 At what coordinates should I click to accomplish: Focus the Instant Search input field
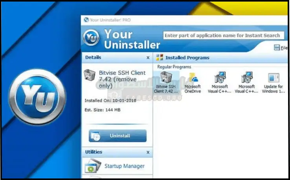coord(223,35)
